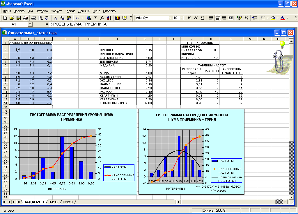Apply borders with the Borders icon
The image size is (298, 214).
click(x=263, y=18)
